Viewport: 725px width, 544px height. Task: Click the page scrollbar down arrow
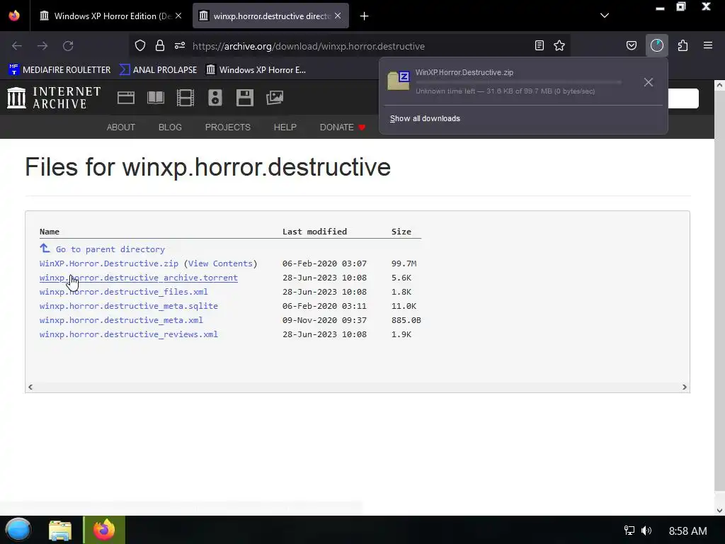(x=719, y=510)
